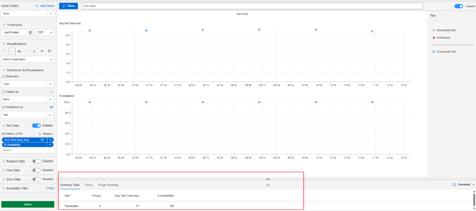Screen dimensions: 476x211
Task: Remove the % Availability metric chip
Action: click(50, 145)
